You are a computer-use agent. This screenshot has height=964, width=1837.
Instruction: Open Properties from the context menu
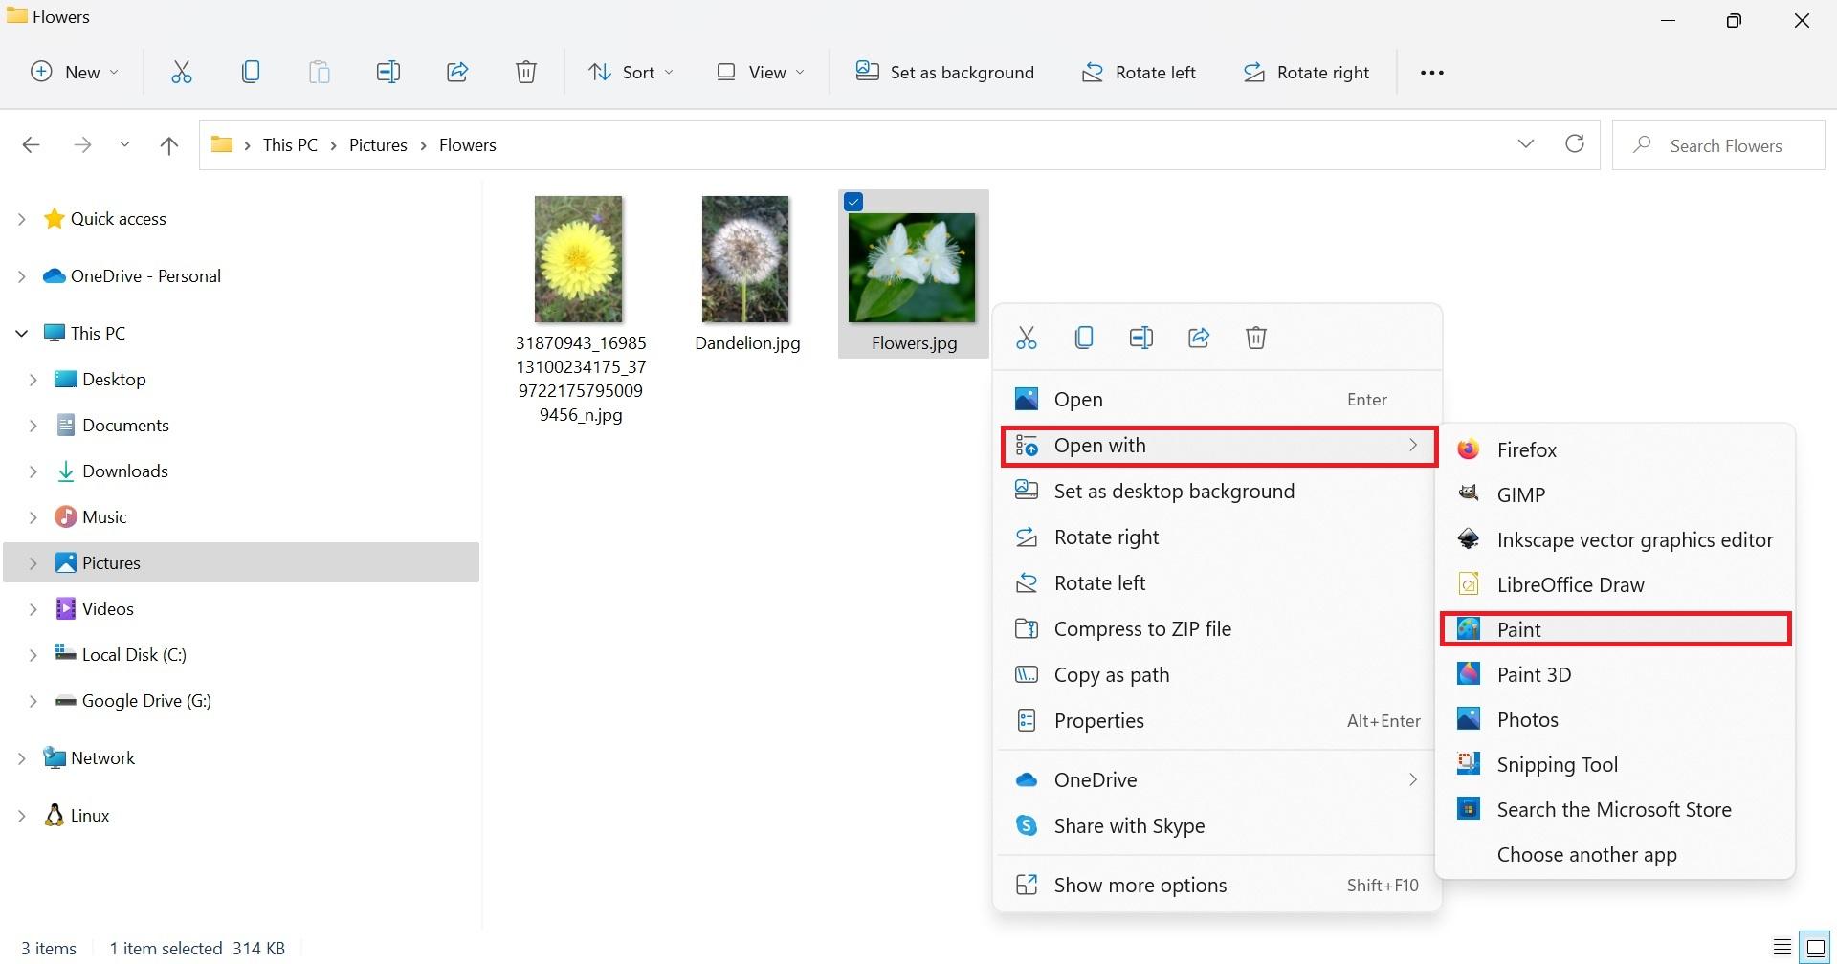point(1217,721)
